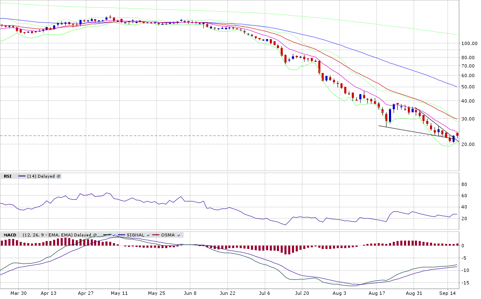Screen dimensions: 481x299
Task: Click the "(14) Delayed" RSI parameter text
Action: click(x=41, y=176)
